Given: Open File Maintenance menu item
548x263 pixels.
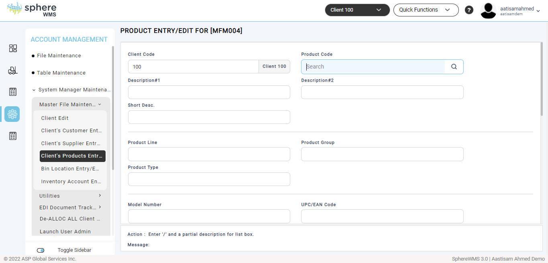Looking at the screenshot, I should 59,56.
